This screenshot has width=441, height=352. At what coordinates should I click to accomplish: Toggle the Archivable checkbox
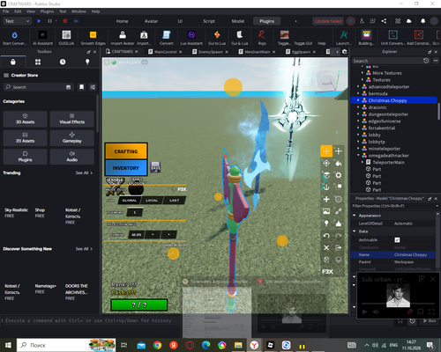tap(397, 240)
